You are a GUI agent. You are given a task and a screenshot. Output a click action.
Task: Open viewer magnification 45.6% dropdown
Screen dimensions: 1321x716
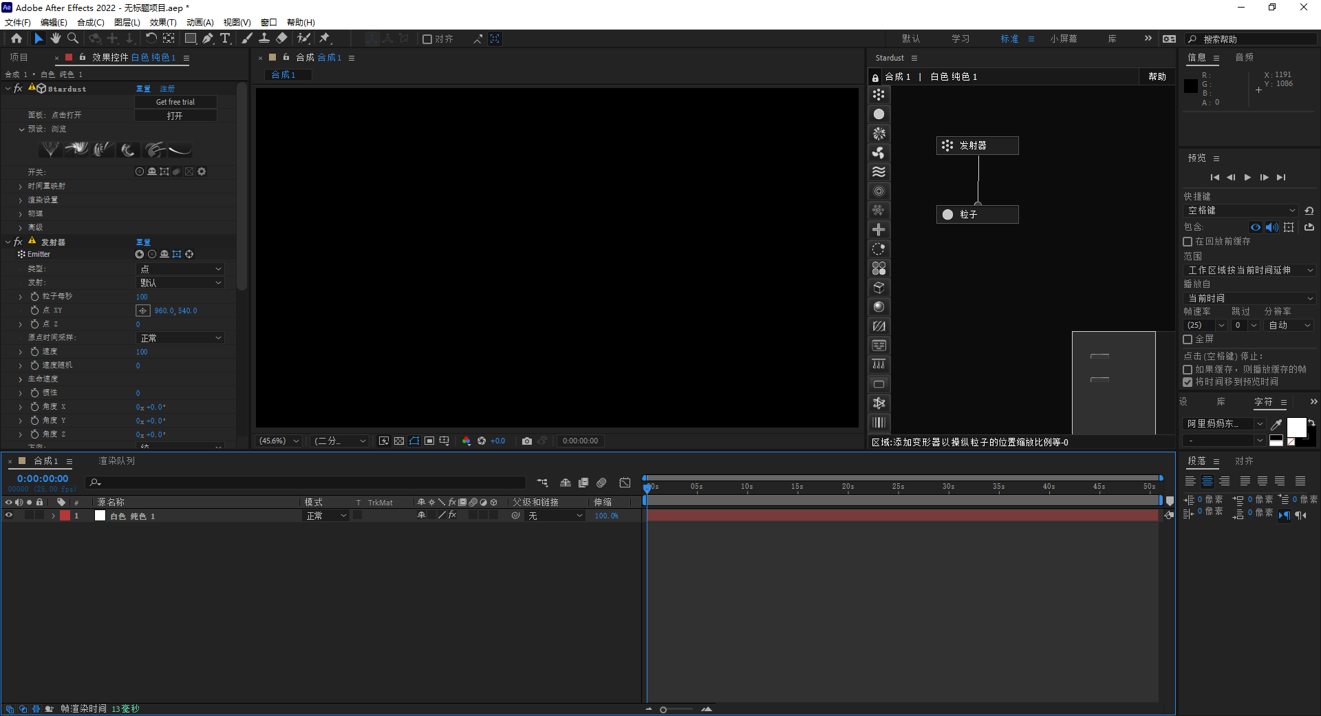click(x=279, y=441)
